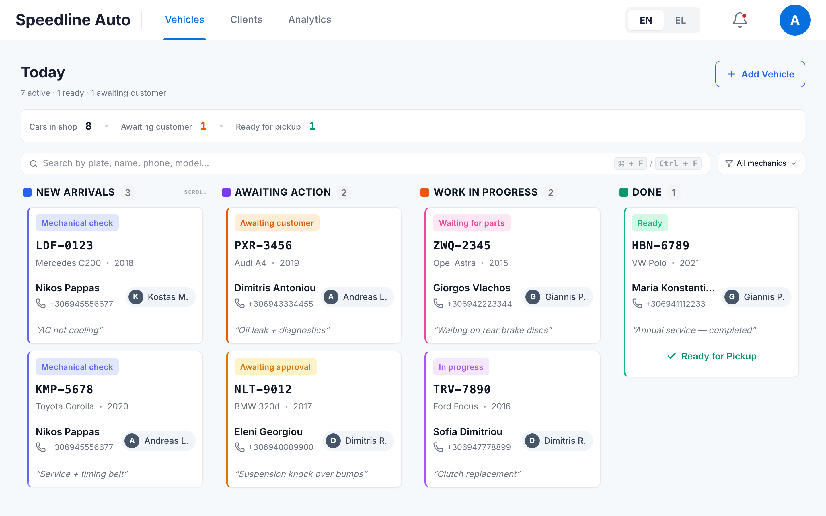The width and height of the screenshot is (826, 516).
Task: Click purple Awaiting Action color square
Action: 226,192
